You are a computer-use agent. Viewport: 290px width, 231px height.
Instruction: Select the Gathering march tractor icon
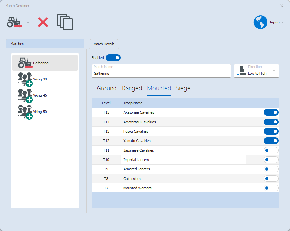(24, 63)
